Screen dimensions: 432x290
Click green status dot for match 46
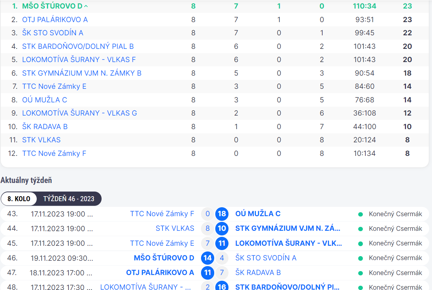point(360,258)
